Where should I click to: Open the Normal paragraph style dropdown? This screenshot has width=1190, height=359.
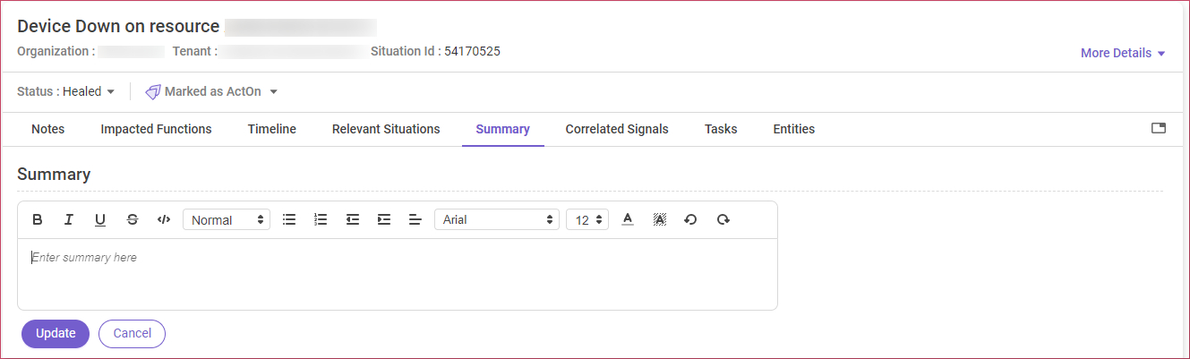227,219
